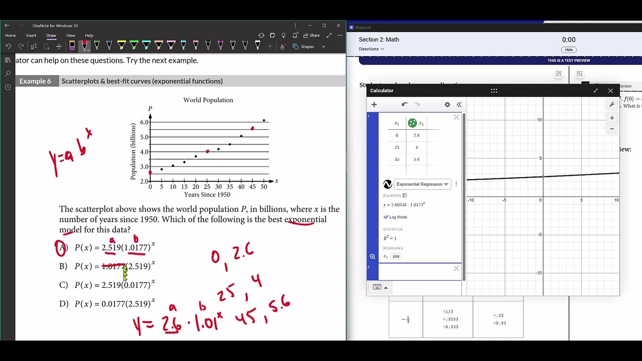Switch to the Draw tab
This screenshot has height=361, width=642.
pos(51,36)
